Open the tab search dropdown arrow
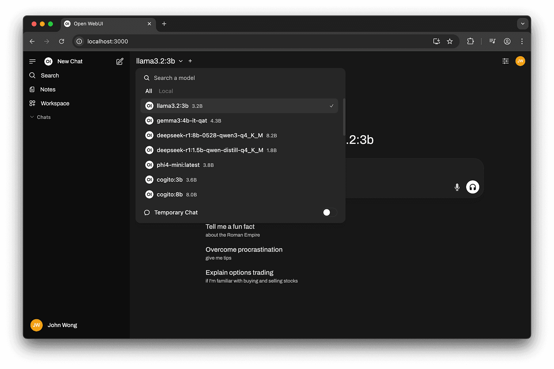Screen dimensions: 554x369 click(523, 24)
